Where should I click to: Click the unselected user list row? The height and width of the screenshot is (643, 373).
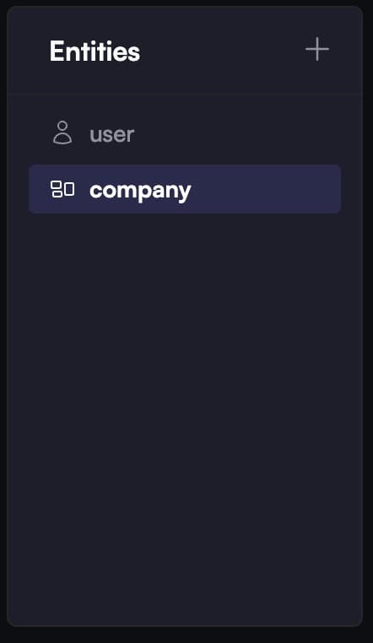185,133
